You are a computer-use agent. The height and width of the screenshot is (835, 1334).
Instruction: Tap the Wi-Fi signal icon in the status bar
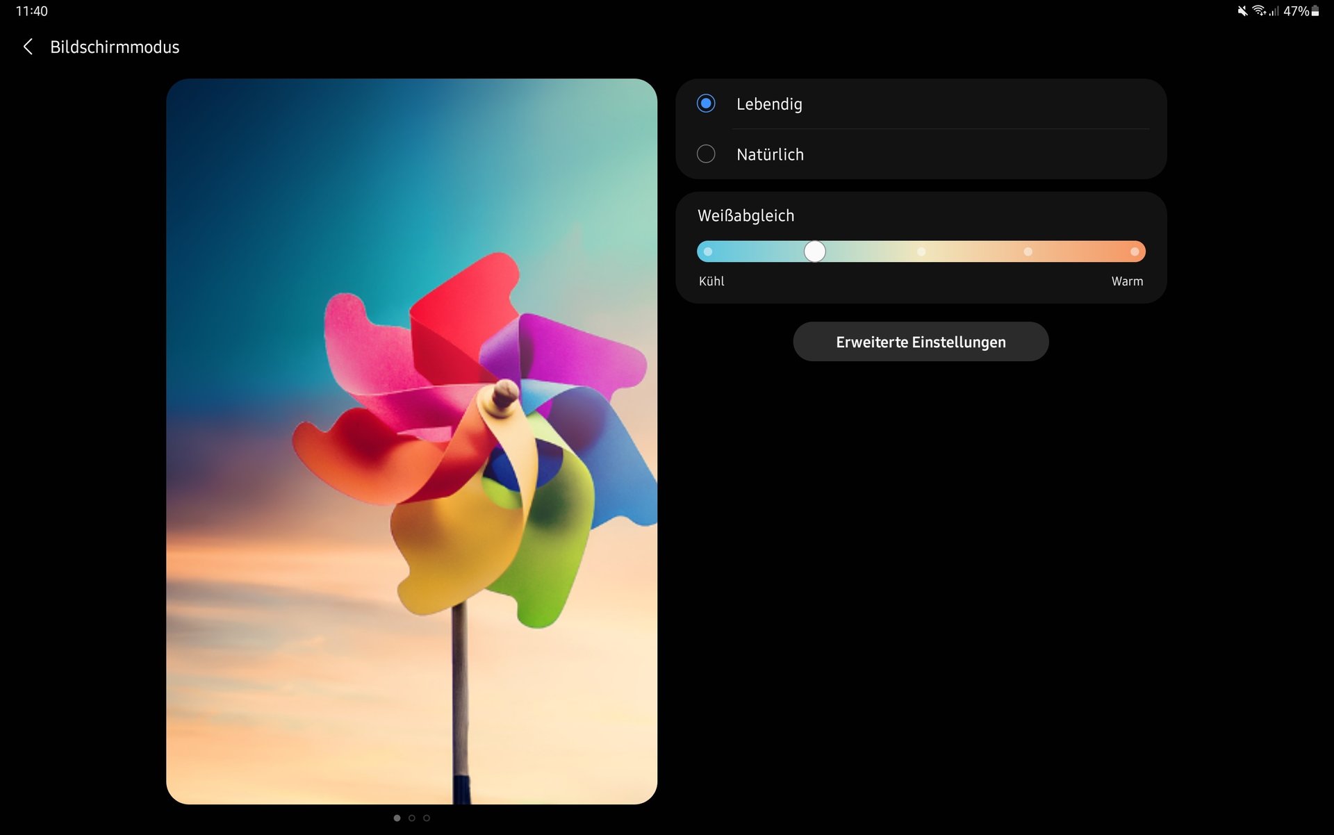[1259, 11]
